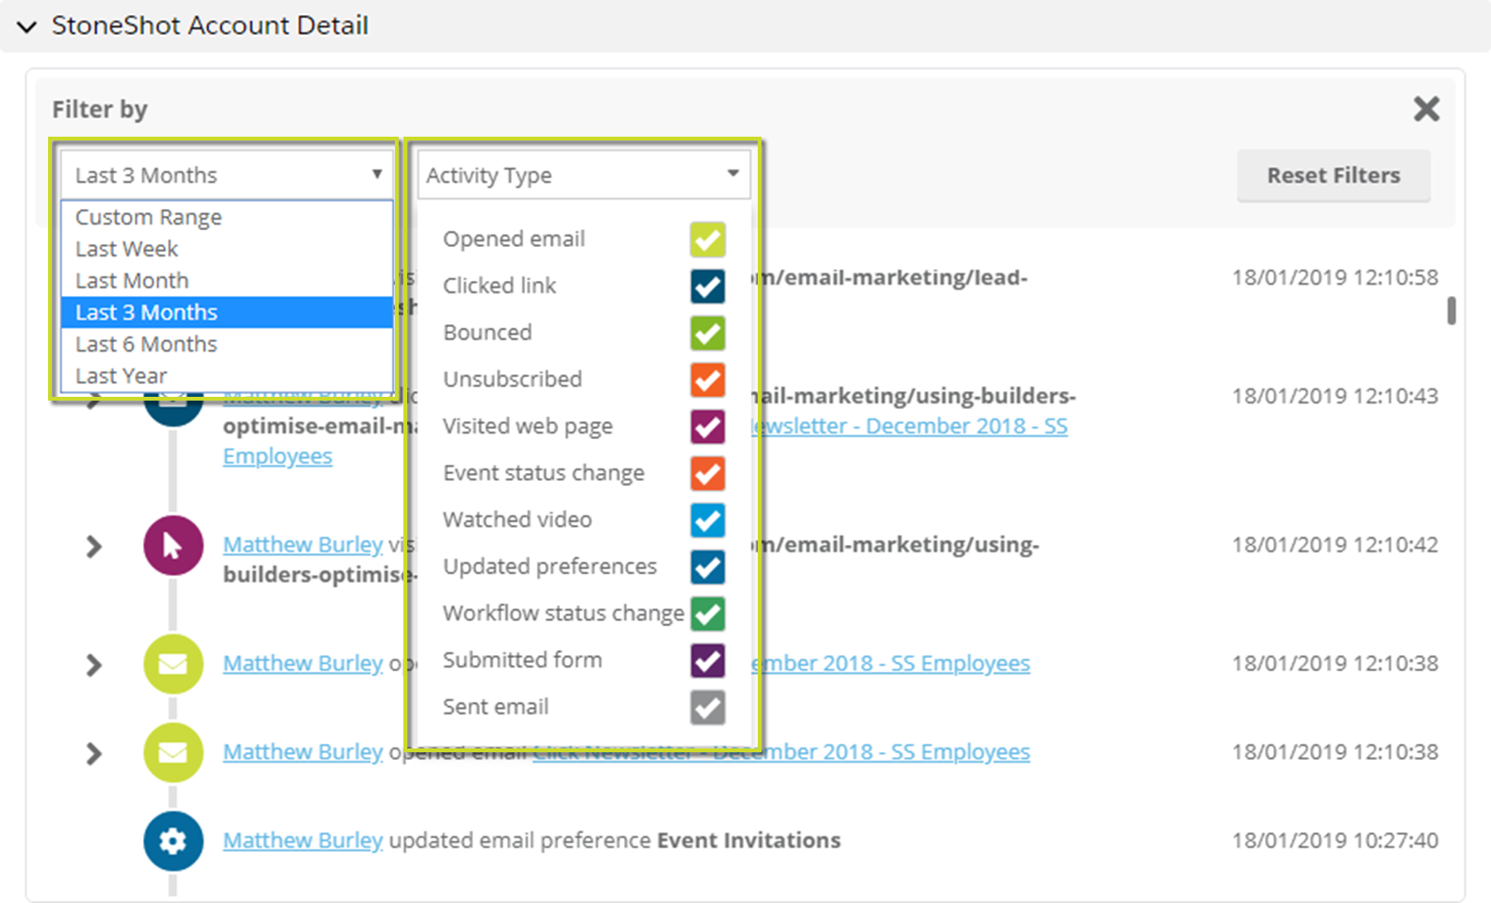
Task: Uncheck the Bounced activity checkbox
Action: (x=708, y=333)
